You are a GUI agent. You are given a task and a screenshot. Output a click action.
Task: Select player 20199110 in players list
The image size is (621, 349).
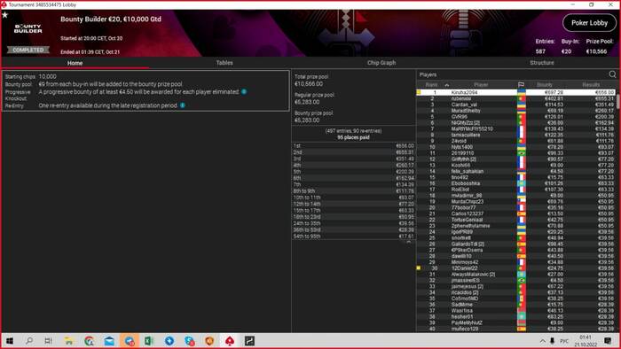[515, 153]
